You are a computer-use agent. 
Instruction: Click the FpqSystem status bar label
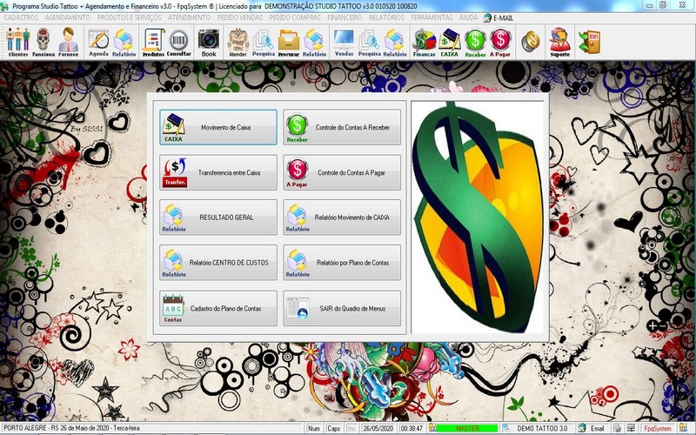658,428
